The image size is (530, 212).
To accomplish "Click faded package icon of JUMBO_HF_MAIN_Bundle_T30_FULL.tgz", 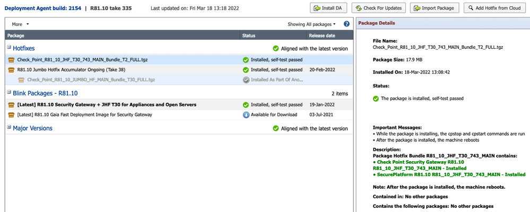I will [21, 79].
